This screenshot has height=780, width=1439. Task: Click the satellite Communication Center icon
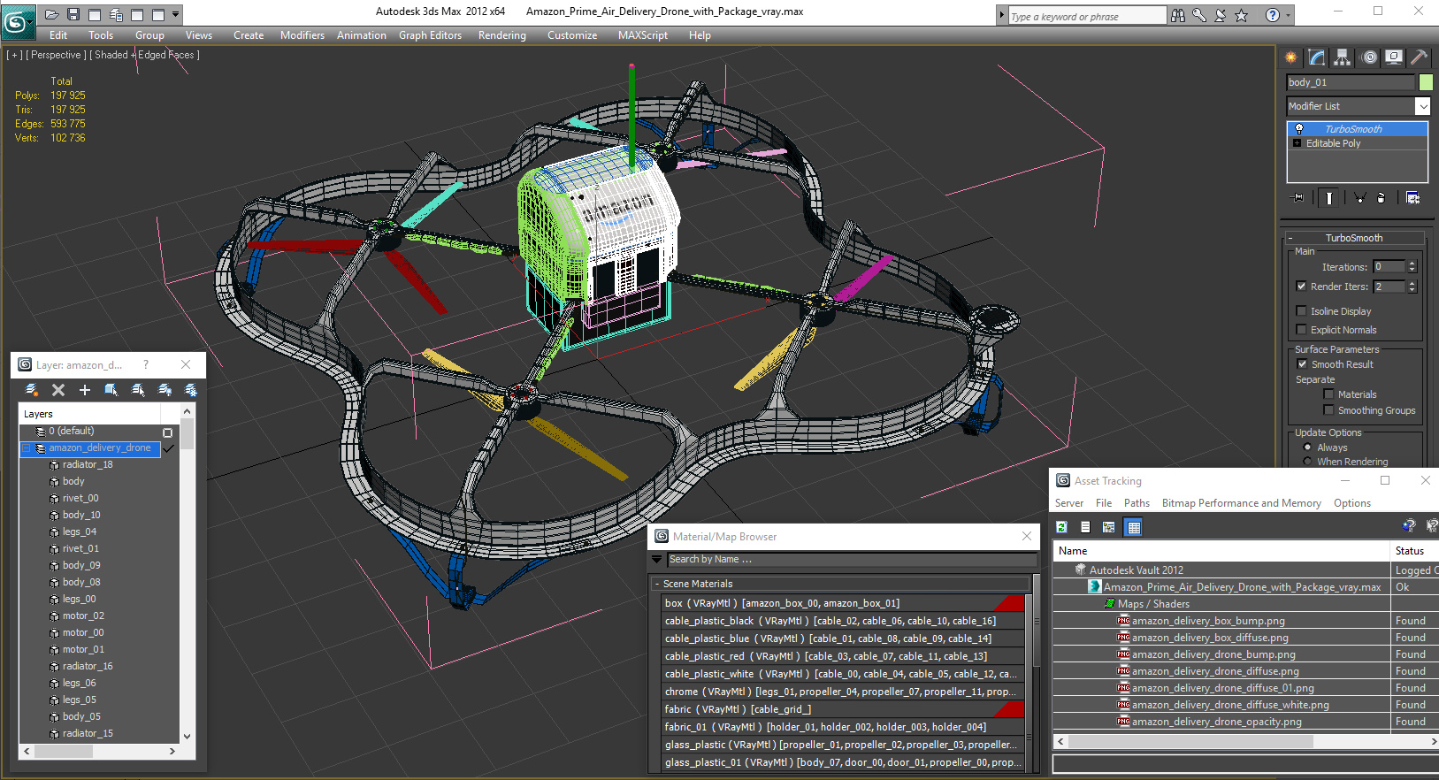coord(1221,15)
